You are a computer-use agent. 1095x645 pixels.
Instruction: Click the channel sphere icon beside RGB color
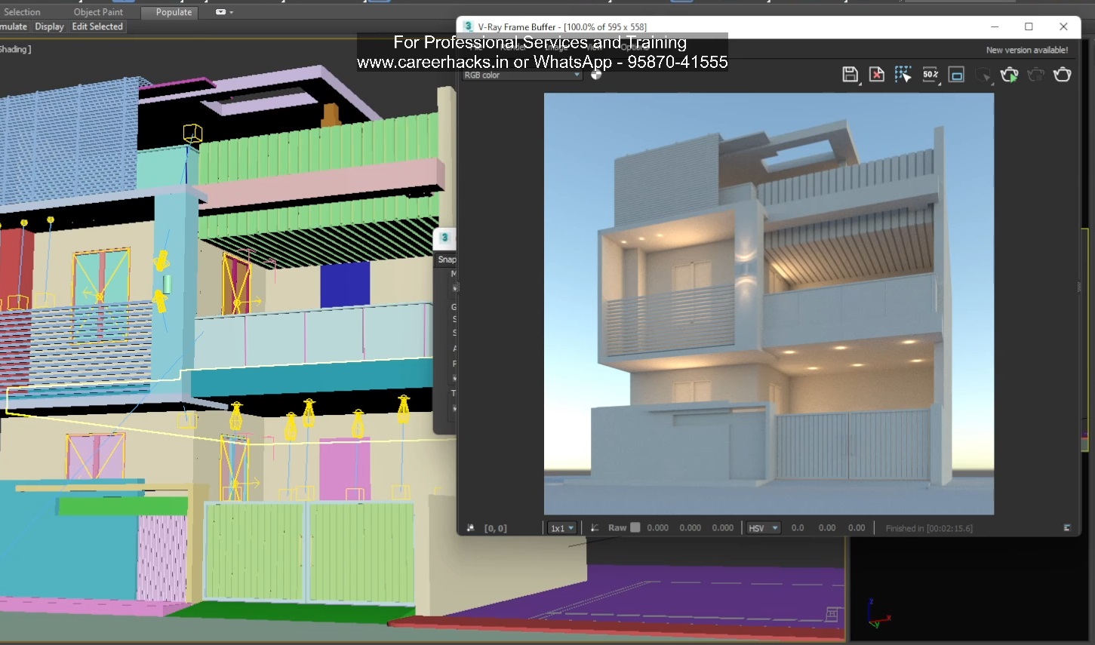coord(596,75)
